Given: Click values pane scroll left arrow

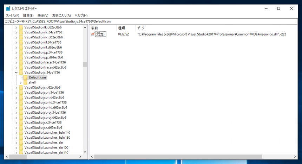Looking at the screenshot, I should tap(92, 157).
